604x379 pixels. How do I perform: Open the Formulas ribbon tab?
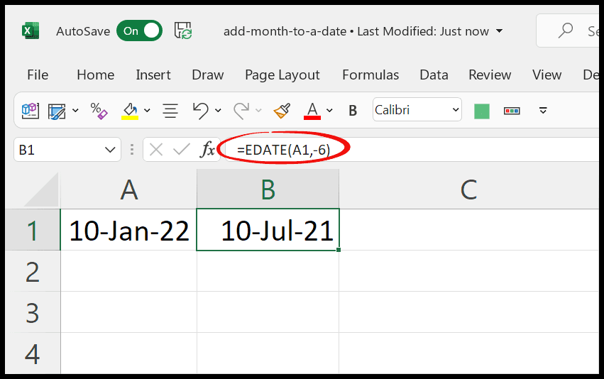pos(370,75)
